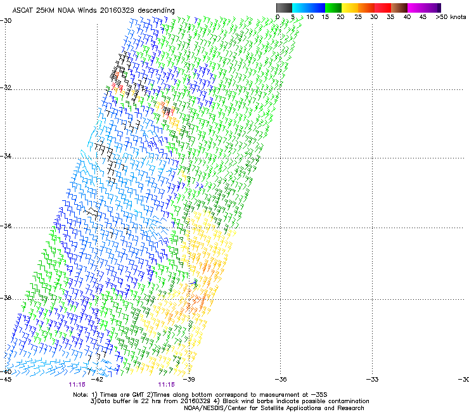This screenshot has height=412, width=469.
Task: Select the magenta 40–45 knots legend segment
Action: coord(416,8)
